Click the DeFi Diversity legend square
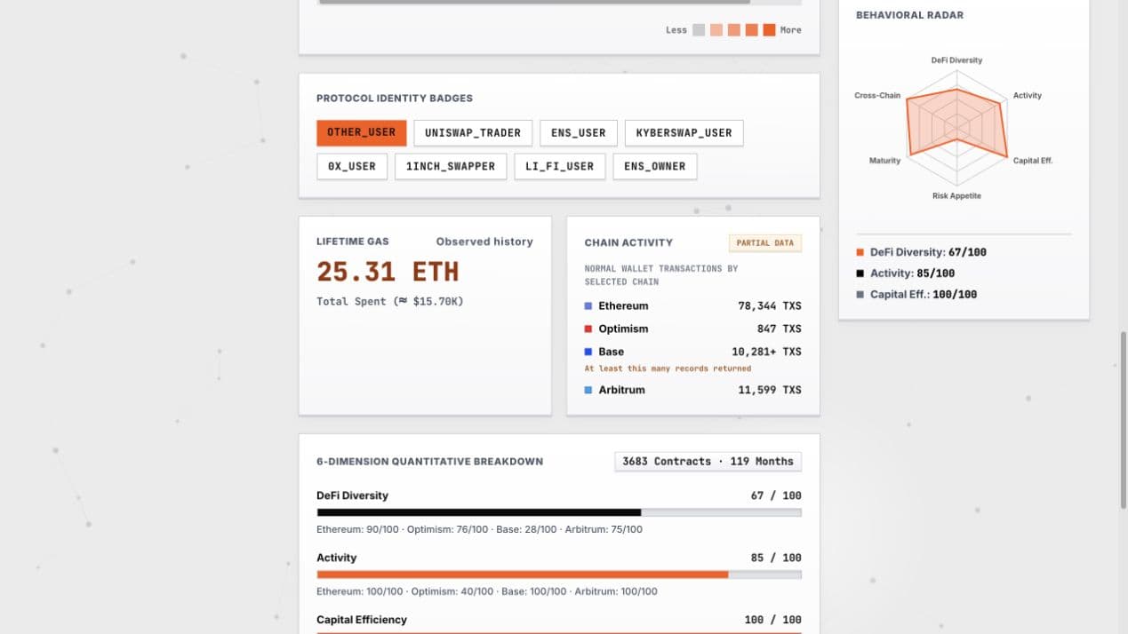 860,252
